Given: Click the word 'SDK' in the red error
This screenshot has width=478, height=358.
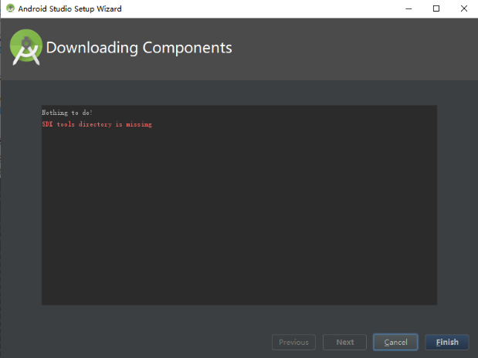Looking at the screenshot, I should pos(47,124).
